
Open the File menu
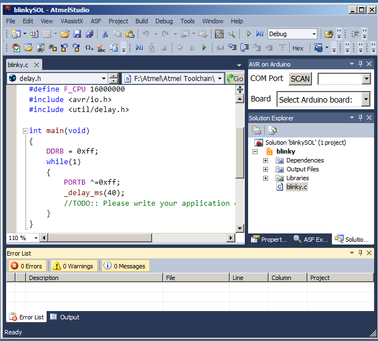pyautogui.click(x=11, y=21)
